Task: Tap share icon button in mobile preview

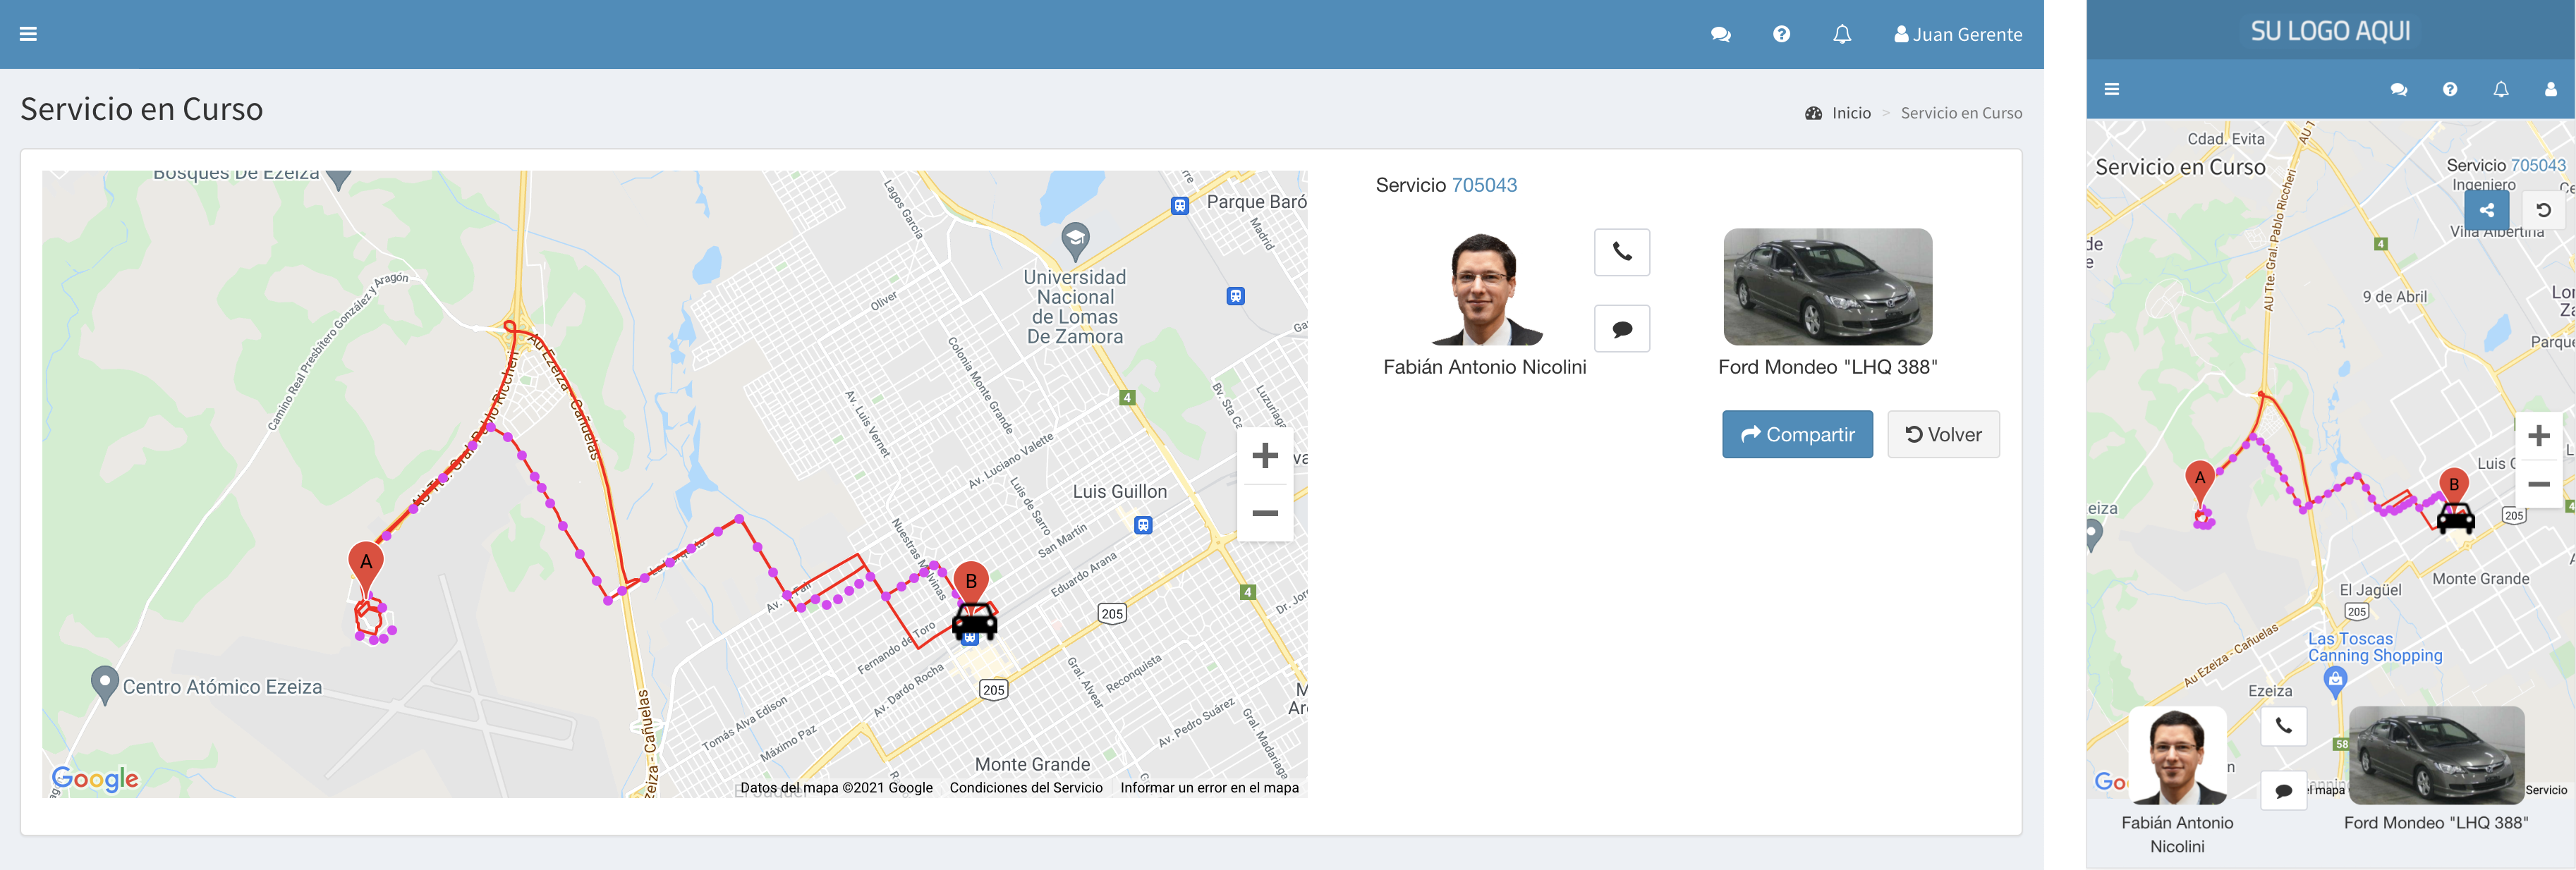Action: tap(2486, 210)
